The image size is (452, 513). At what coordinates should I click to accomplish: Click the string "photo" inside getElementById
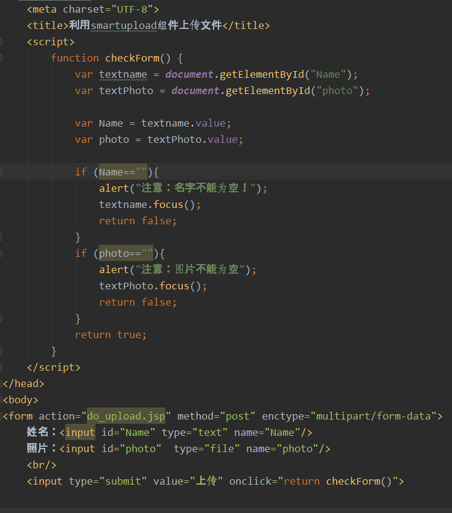coord(337,90)
